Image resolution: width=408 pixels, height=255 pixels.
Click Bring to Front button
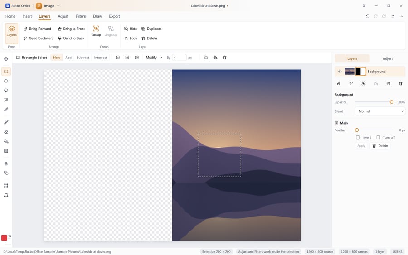(71, 29)
